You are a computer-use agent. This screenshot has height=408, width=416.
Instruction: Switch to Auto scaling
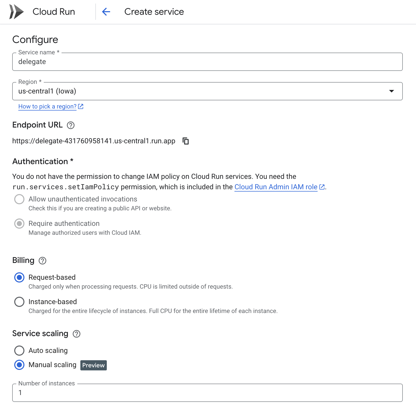pos(19,351)
